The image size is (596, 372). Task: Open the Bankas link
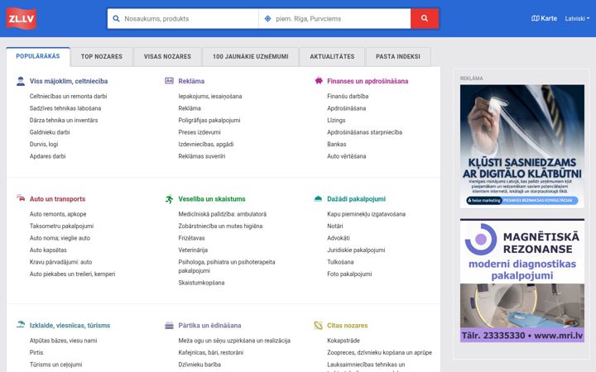[x=337, y=144]
